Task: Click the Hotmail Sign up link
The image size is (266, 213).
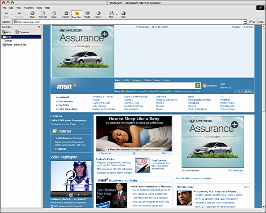Action: 62,149
